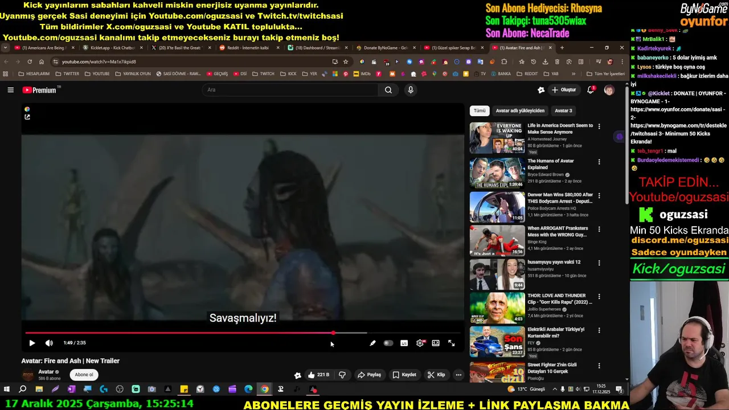Open the YouTube account avatar menu
Viewport: 729px width, 410px height.
point(609,90)
